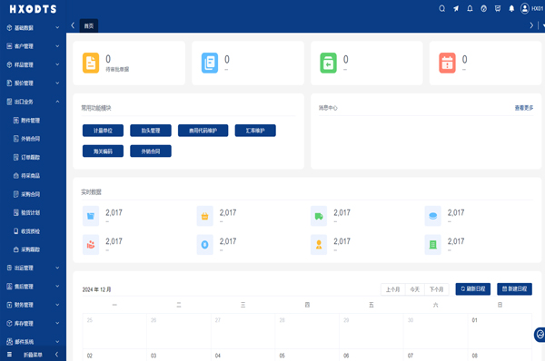Expand the 财务管理 sidebar menu

click(x=33, y=305)
